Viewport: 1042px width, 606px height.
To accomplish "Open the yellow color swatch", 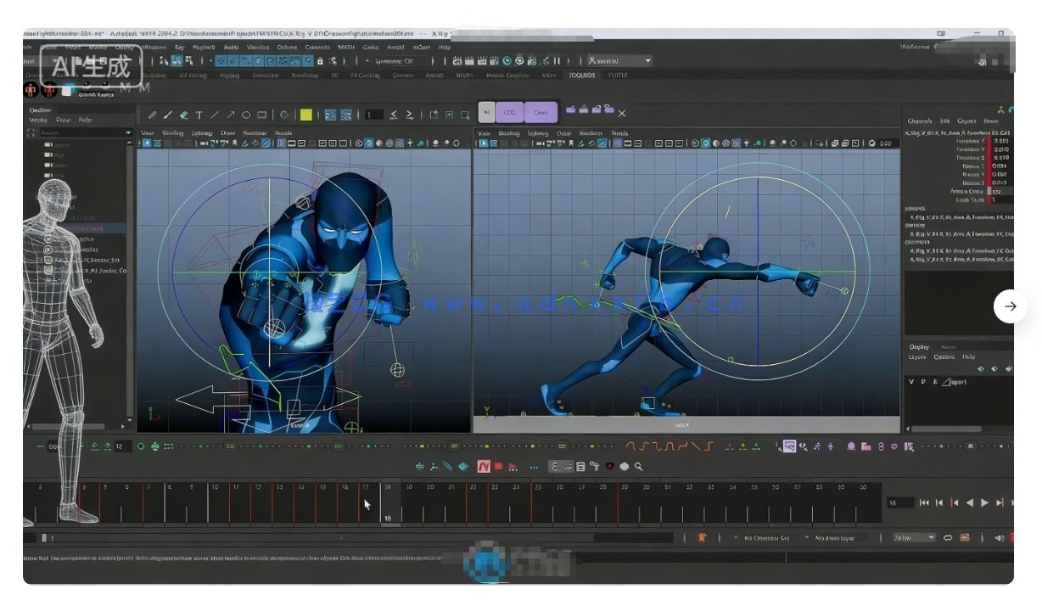I will (x=305, y=115).
